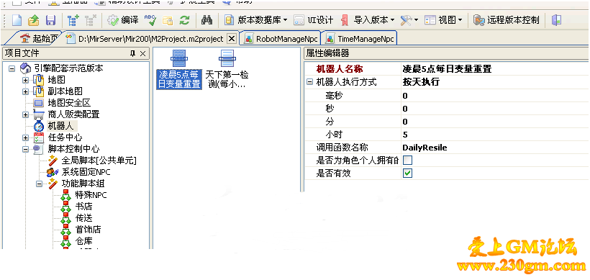Select the 仓库 script item
Viewport: 590px width, 280px height.
[x=83, y=241]
